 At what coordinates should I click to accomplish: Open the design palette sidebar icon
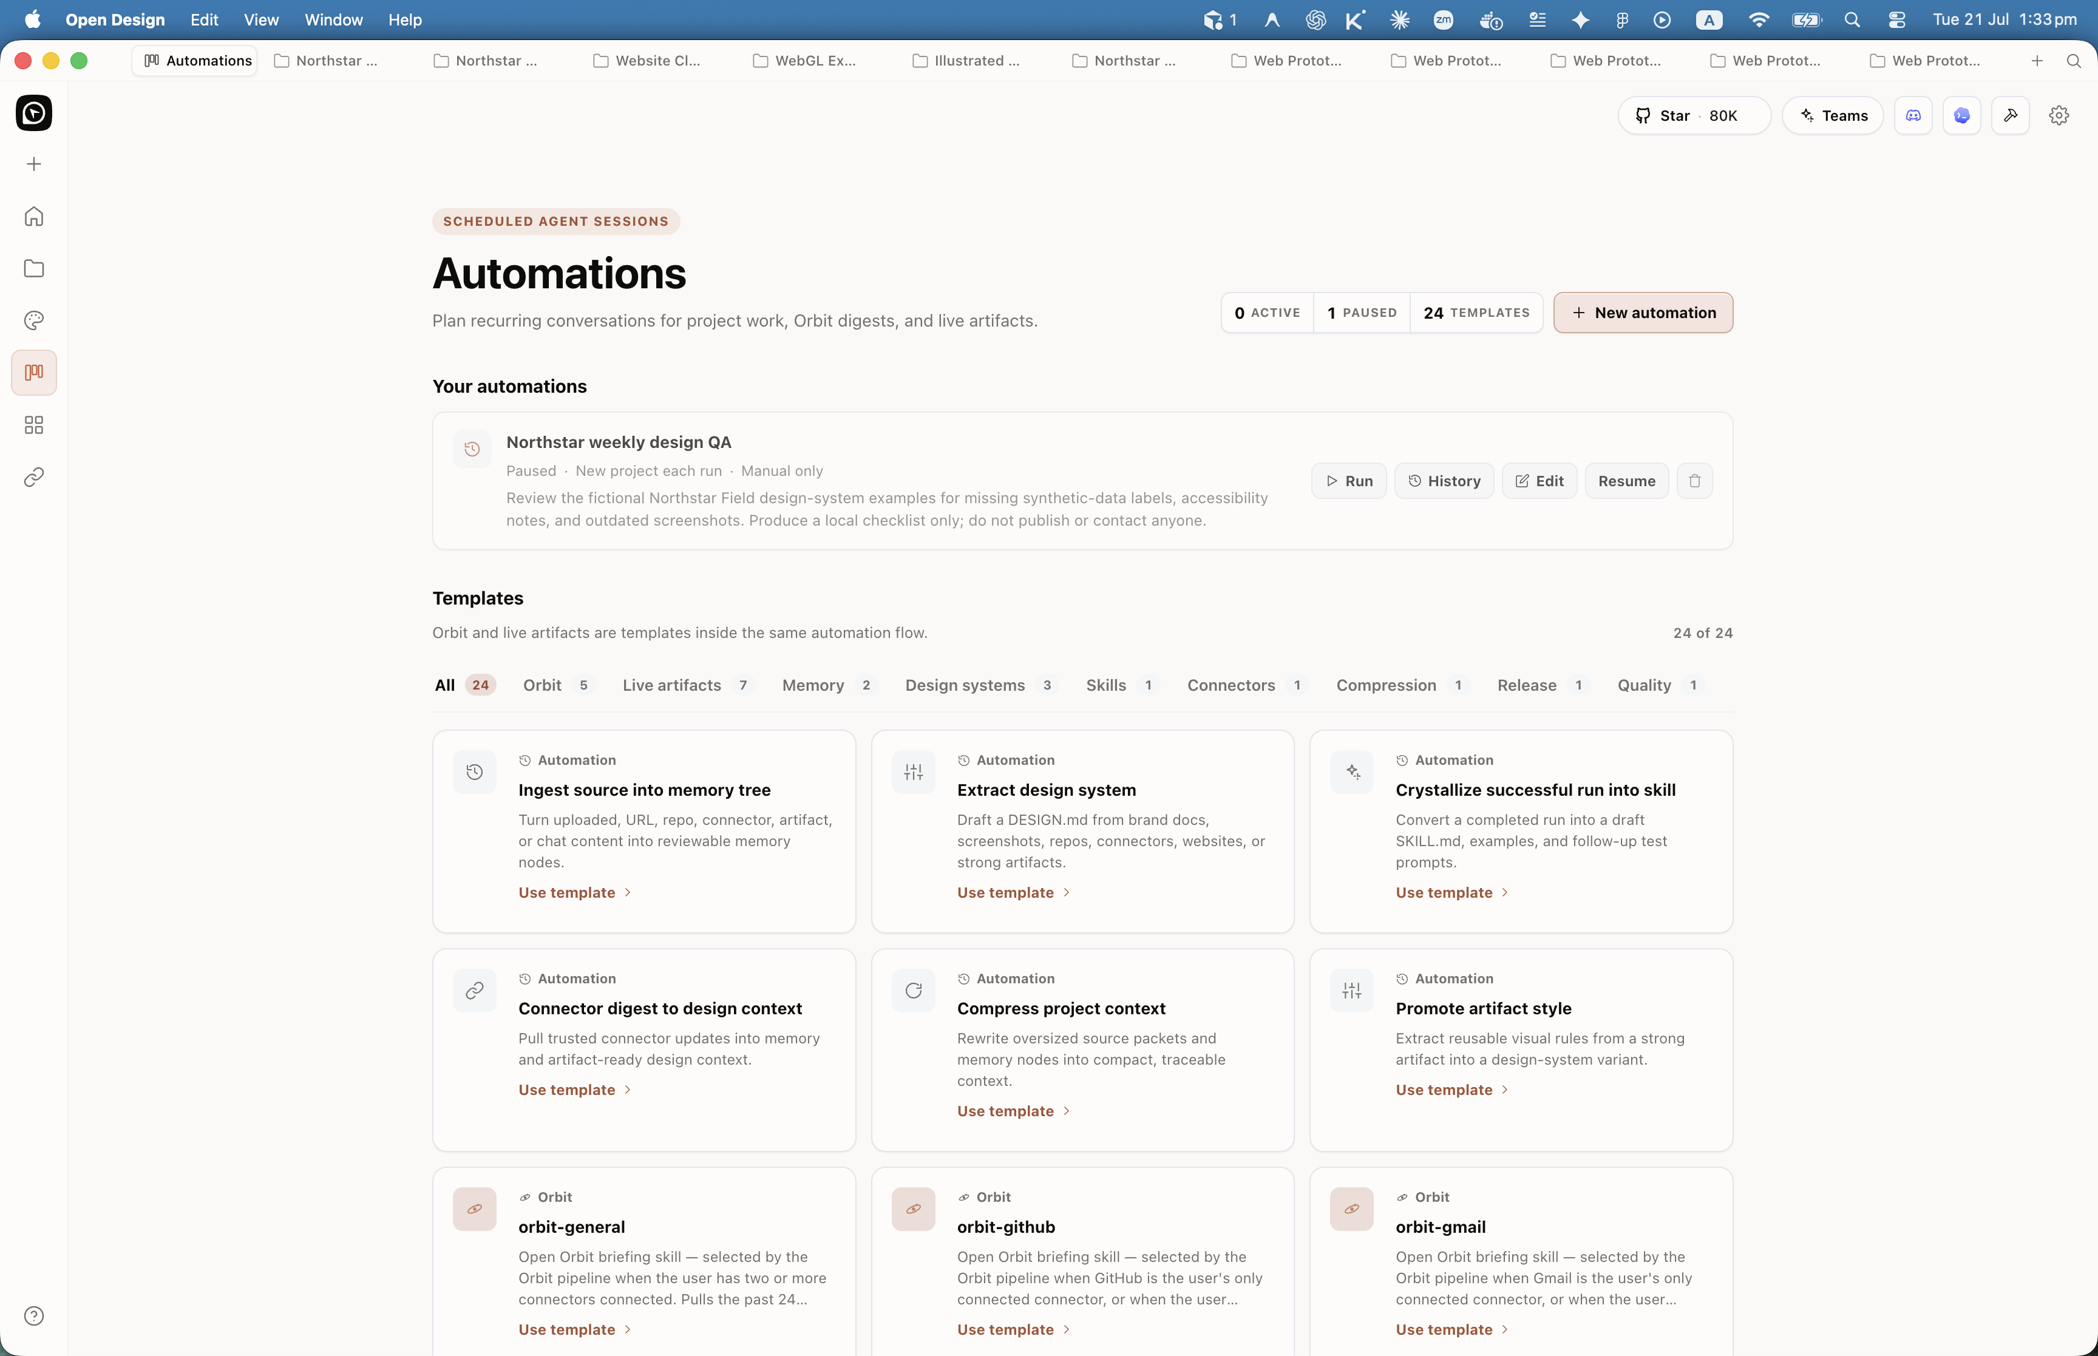[33, 320]
